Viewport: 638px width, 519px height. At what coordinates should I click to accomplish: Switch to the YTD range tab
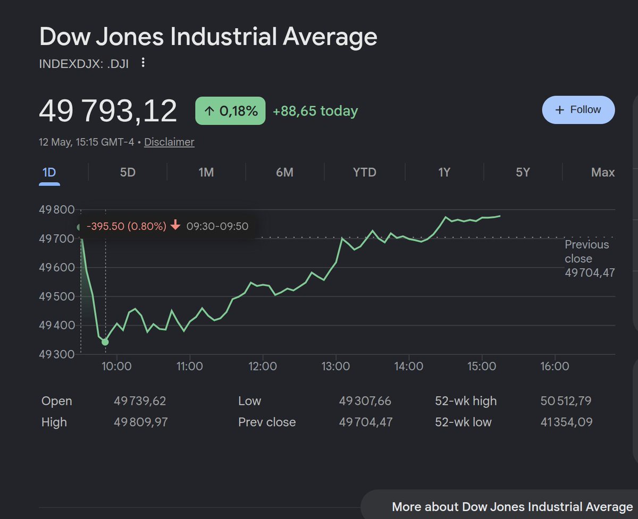pyautogui.click(x=364, y=172)
